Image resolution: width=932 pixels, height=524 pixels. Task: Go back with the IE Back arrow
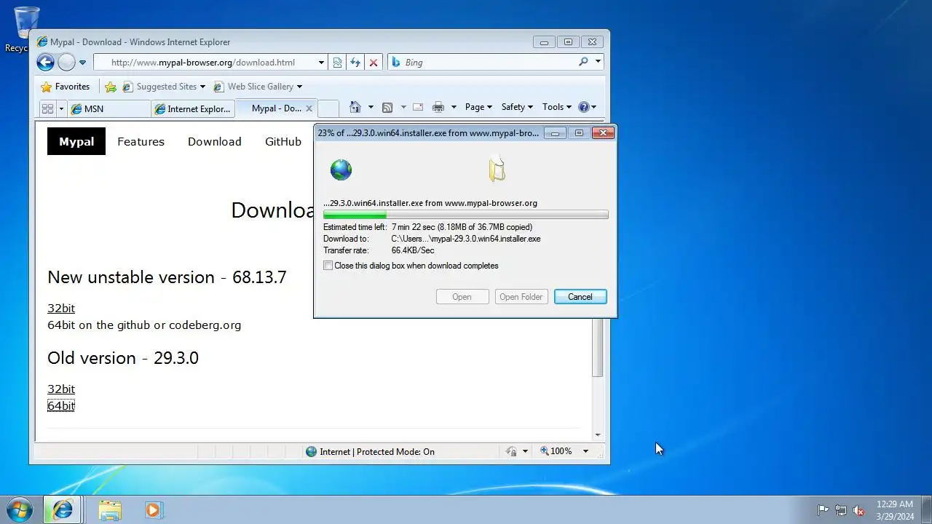[45, 63]
